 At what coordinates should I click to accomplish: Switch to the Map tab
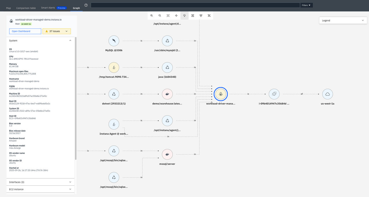(x=8, y=8)
